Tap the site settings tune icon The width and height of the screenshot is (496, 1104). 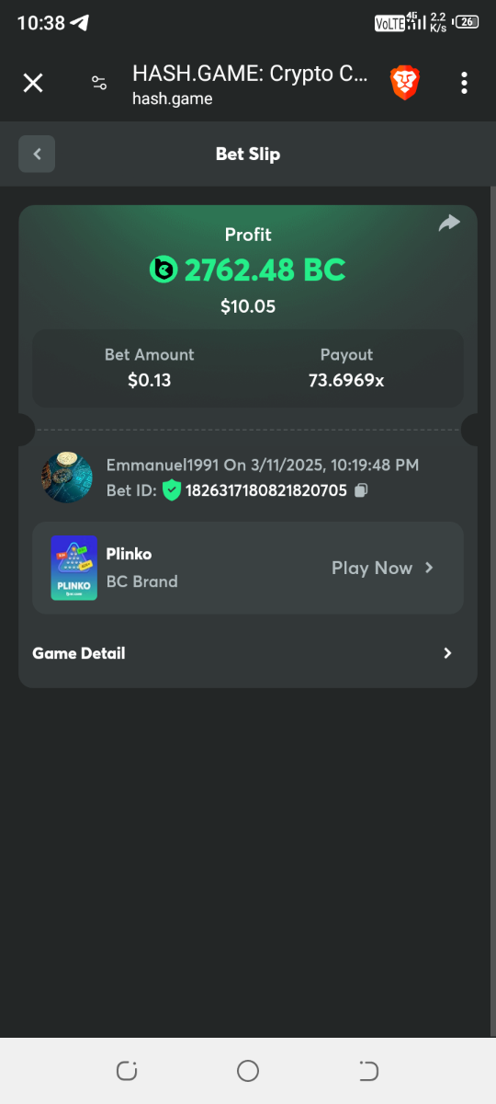coord(99,83)
